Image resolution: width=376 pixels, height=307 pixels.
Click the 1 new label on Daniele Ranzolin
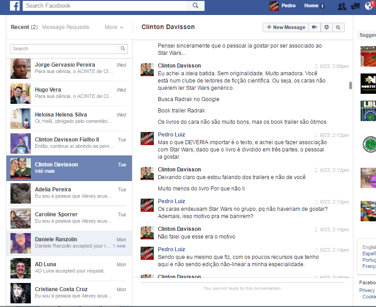click(x=119, y=246)
